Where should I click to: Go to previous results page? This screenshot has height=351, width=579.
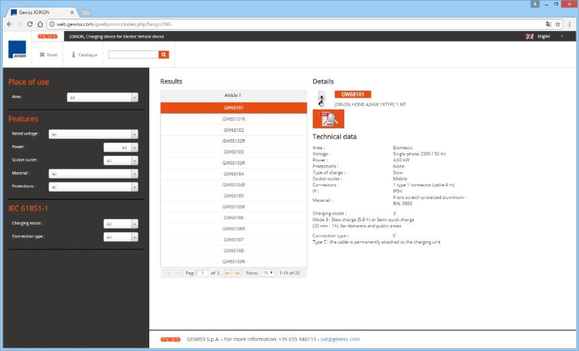(x=178, y=273)
